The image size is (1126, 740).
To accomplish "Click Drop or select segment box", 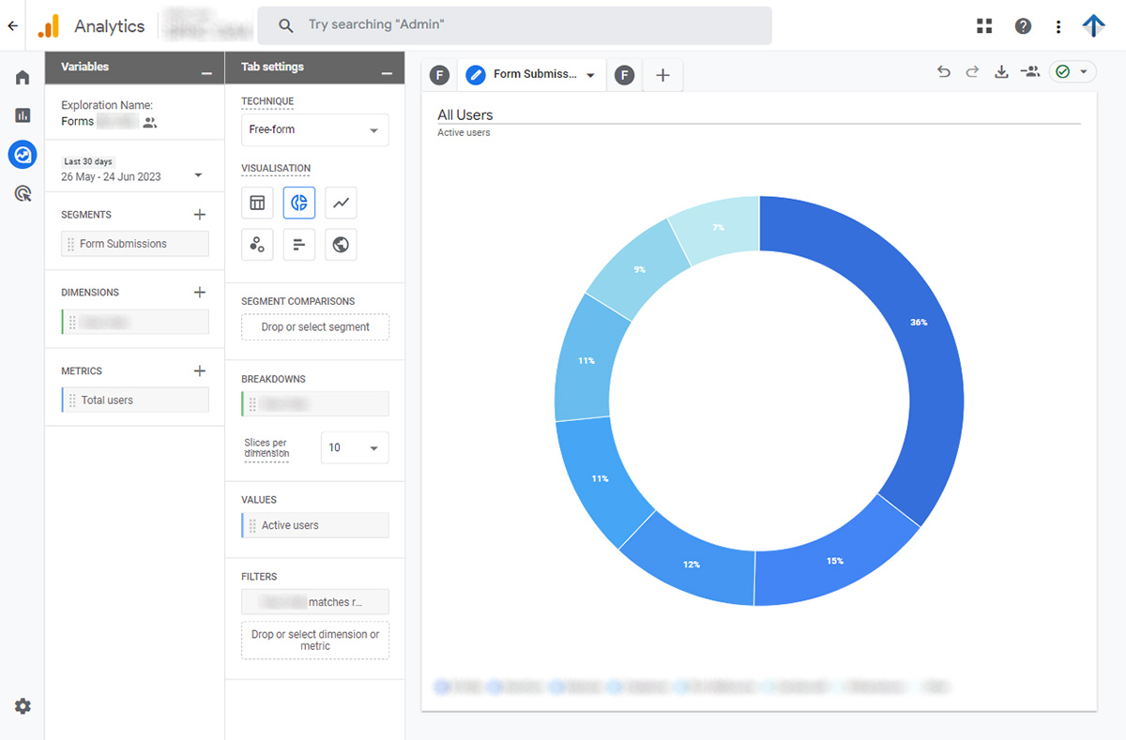I will tap(315, 327).
